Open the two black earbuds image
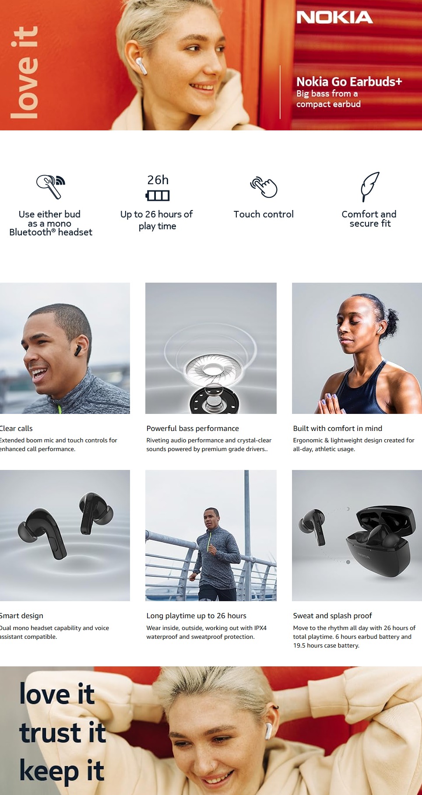 click(x=65, y=536)
